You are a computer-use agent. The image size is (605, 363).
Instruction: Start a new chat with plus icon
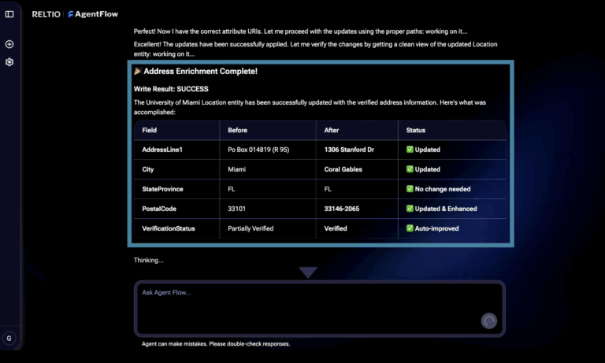pos(9,45)
